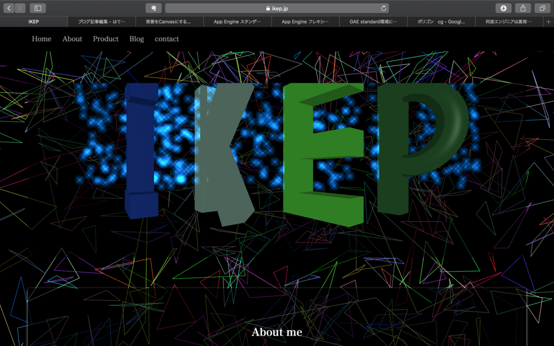Click the 3D letter I in IKEP

tap(141, 151)
